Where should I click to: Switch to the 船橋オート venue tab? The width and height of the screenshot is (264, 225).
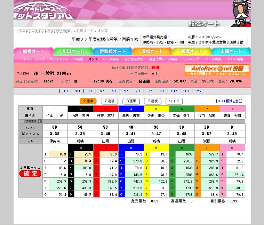33,51
